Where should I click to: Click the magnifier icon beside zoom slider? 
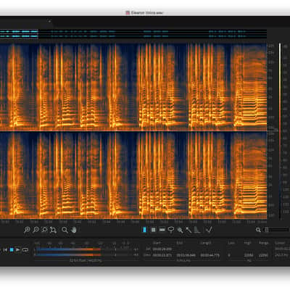click(x=258, y=230)
